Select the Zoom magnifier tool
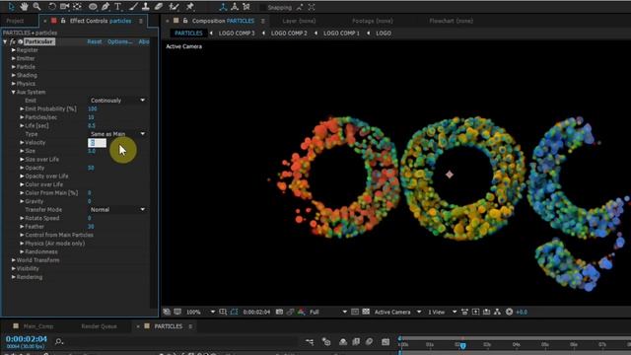The width and height of the screenshot is (631, 355). coord(36,7)
